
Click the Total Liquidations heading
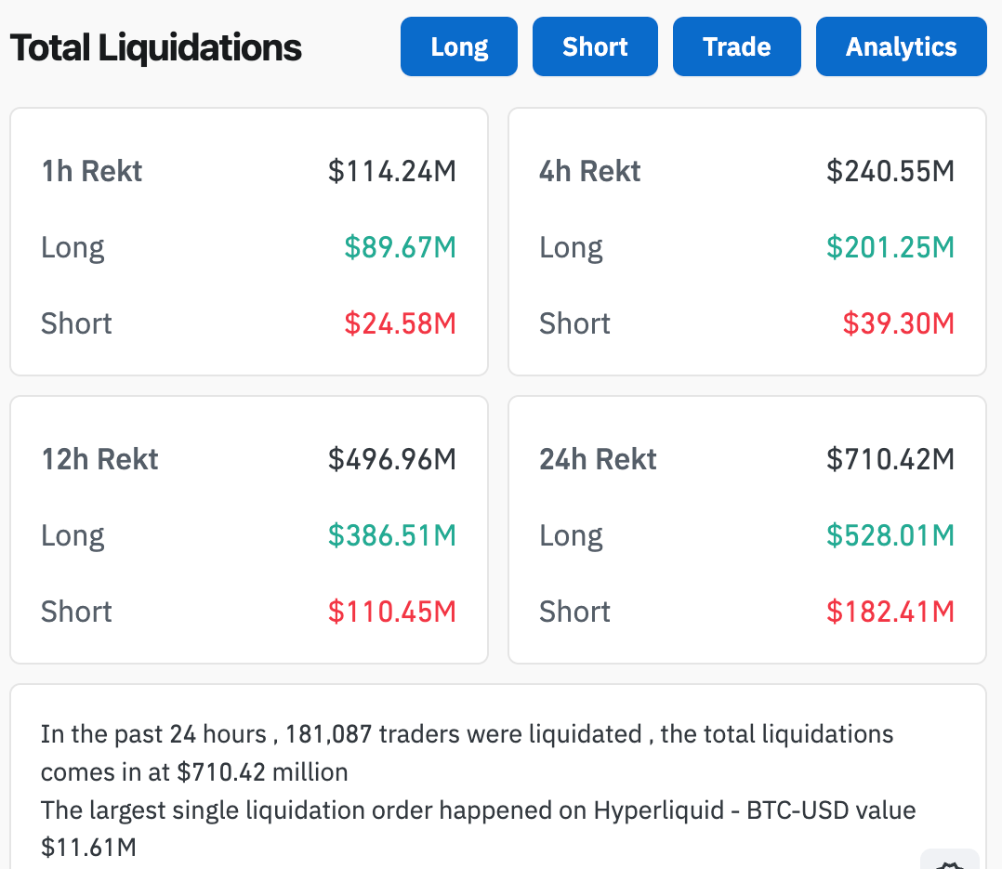click(x=156, y=47)
